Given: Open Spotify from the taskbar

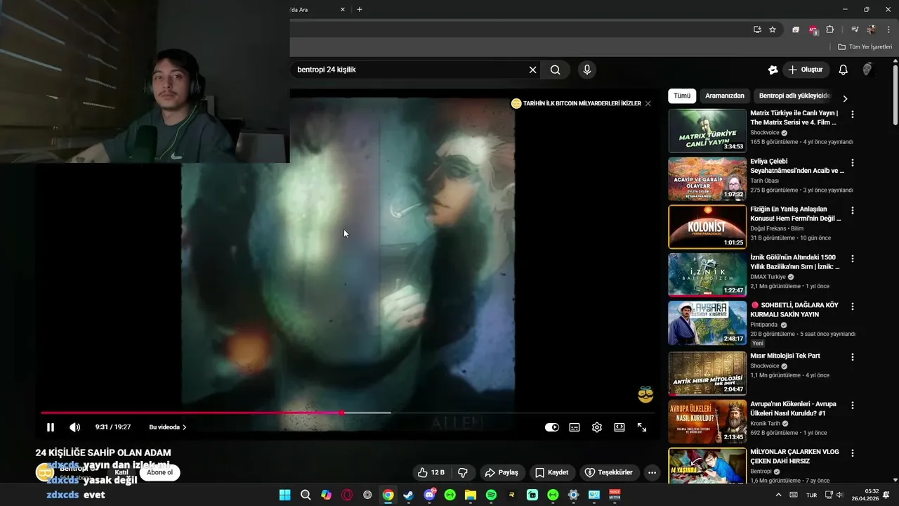Looking at the screenshot, I should (x=491, y=495).
